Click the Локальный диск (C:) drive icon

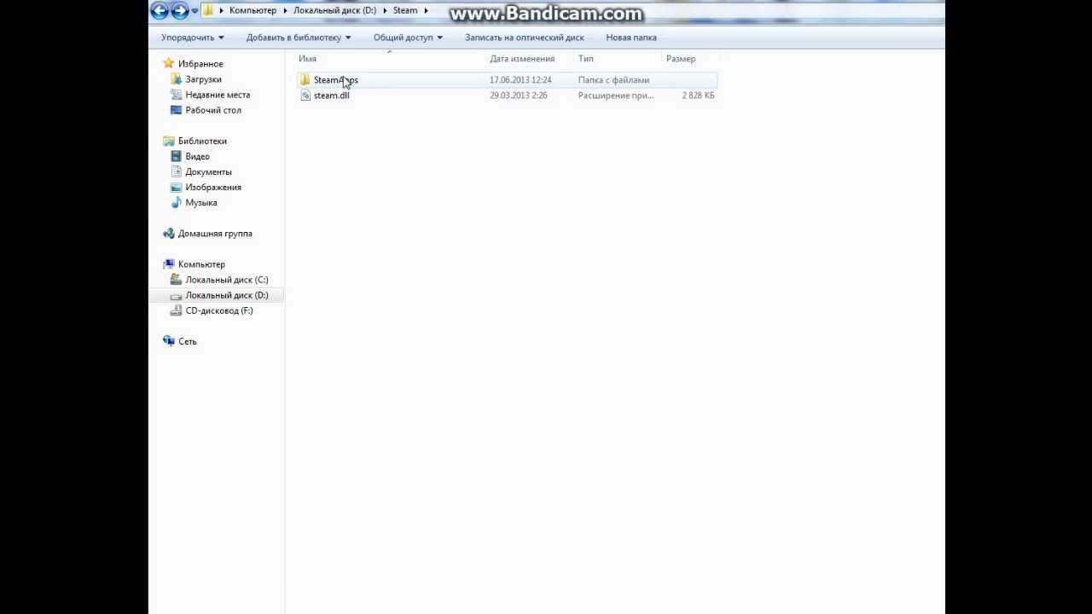coord(176,279)
